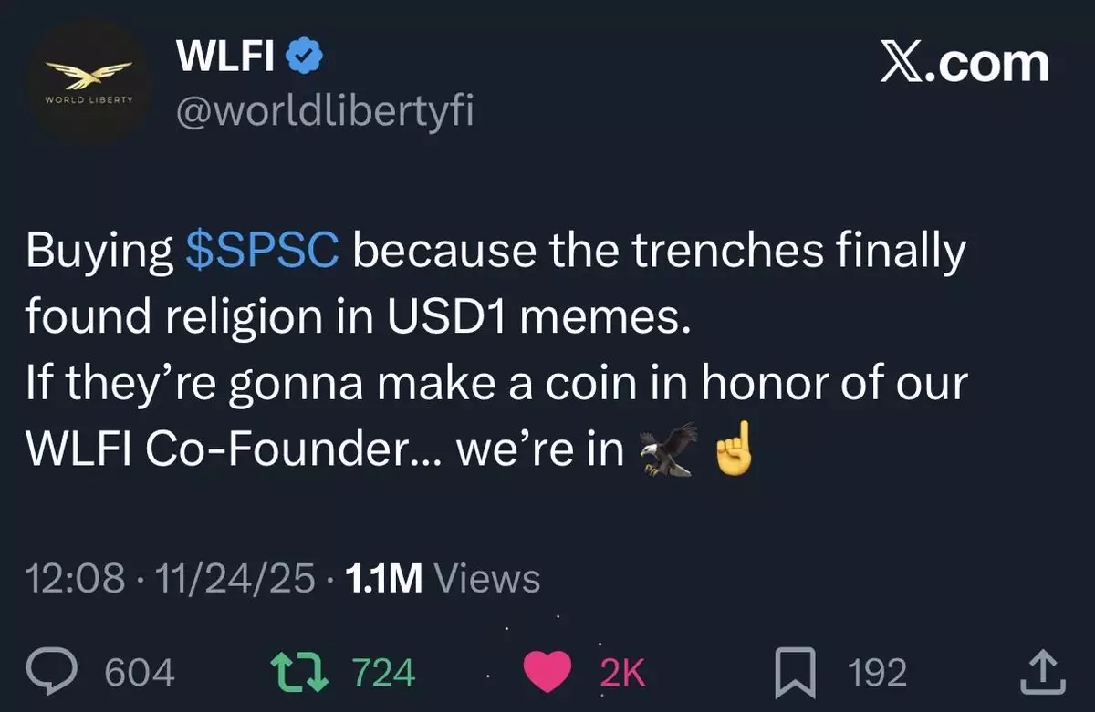Open the share upload arrow icon
Viewport: 1095px width, 712px height.
[x=1041, y=673]
